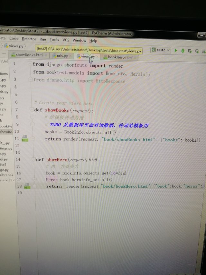Toggle the comment fold marker at line 8
206x275 pixels.
click(32, 117)
